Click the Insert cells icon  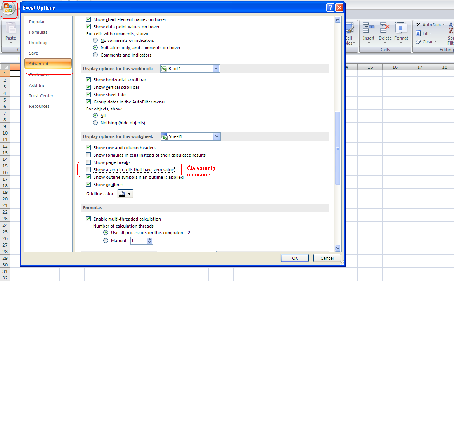pos(368,28)
